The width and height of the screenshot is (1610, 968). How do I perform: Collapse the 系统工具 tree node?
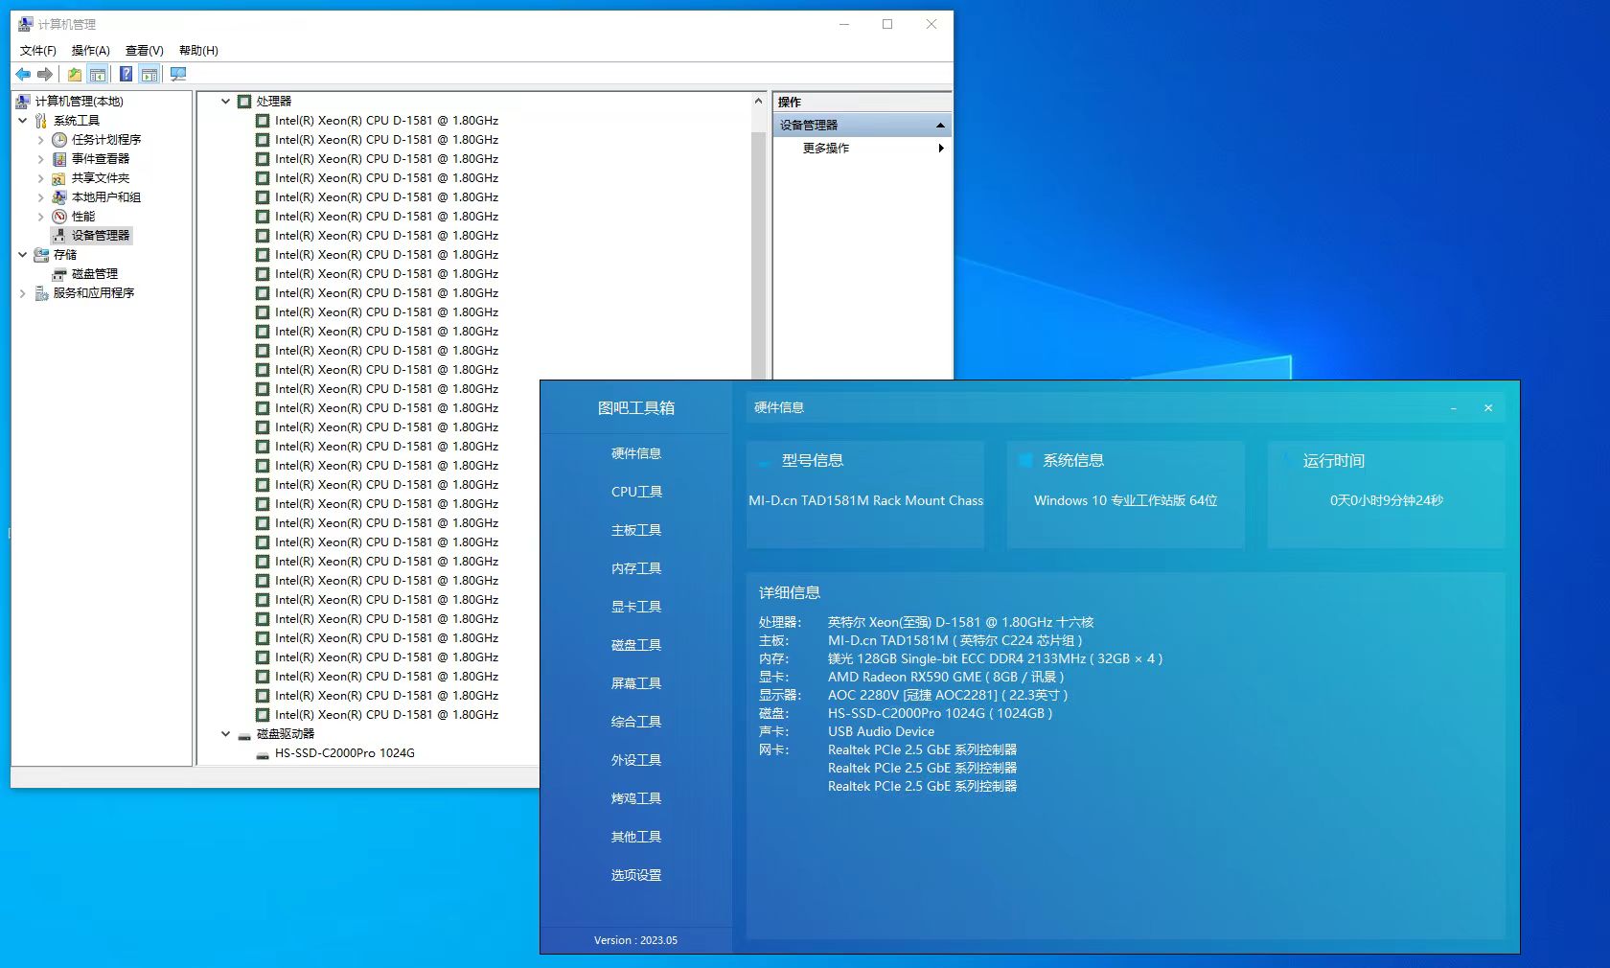tap(23, 120)
